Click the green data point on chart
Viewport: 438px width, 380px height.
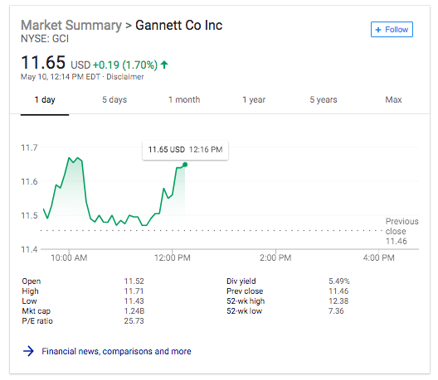(185, 165)
